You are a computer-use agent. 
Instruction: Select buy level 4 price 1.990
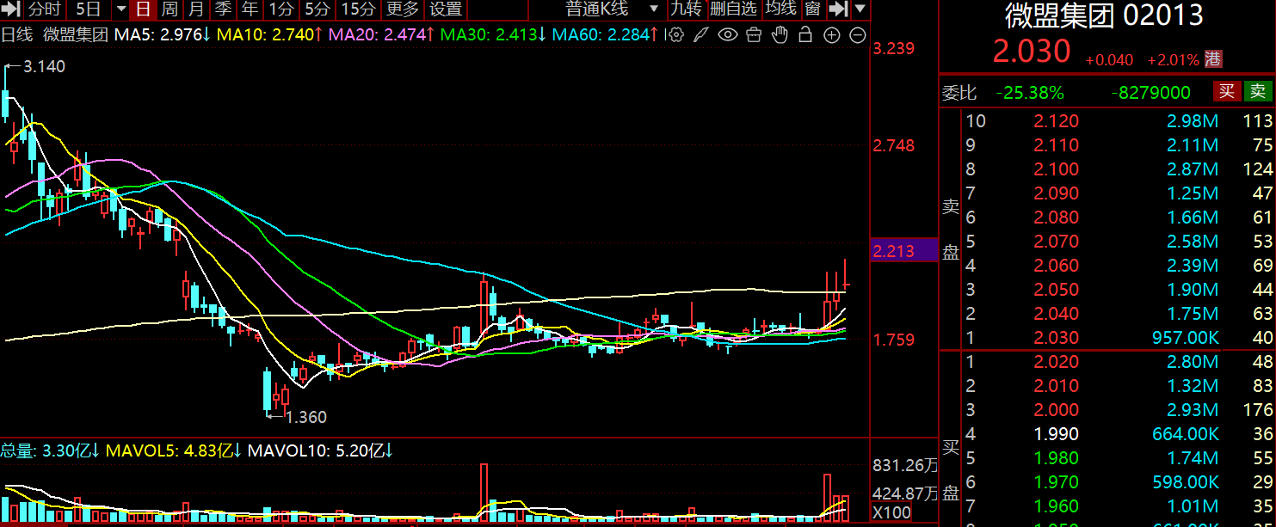pos(1056,434)
